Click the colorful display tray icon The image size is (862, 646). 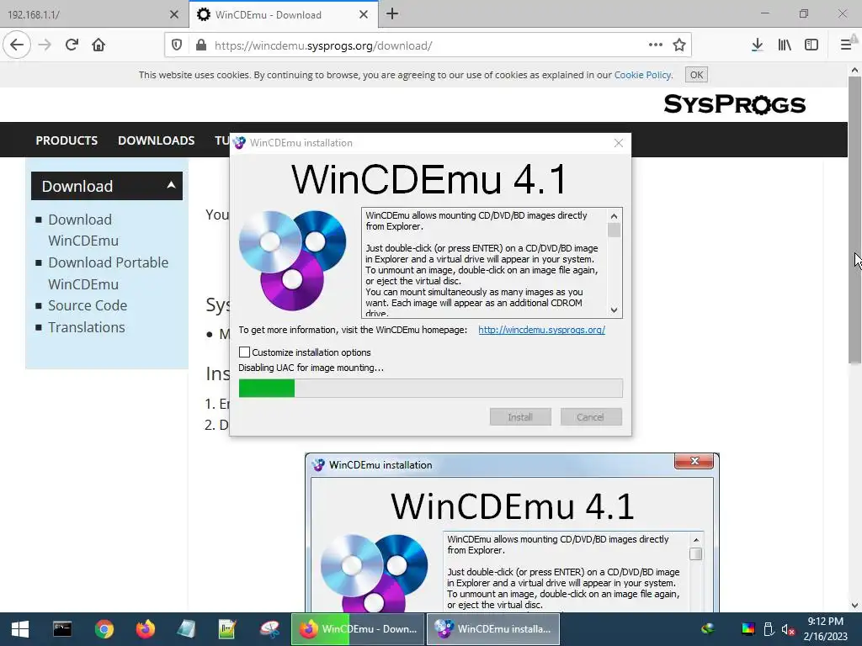748,629
